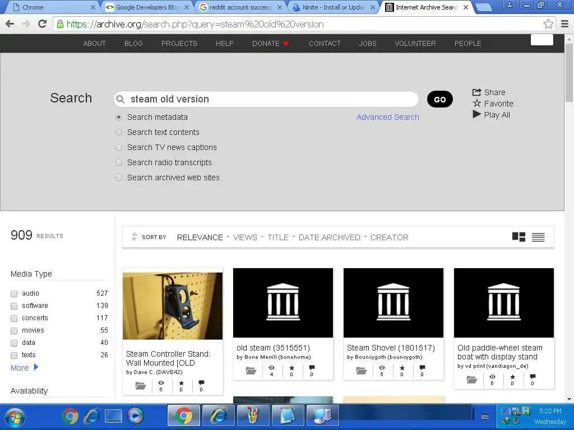Check the concerts media type box
The image size is (574, 430).
click(14, 319)
